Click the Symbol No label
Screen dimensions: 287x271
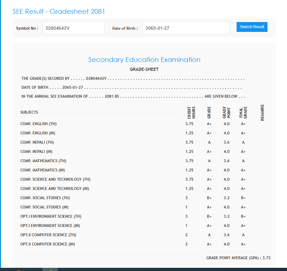pyautogui.click(x=27, y=28)
